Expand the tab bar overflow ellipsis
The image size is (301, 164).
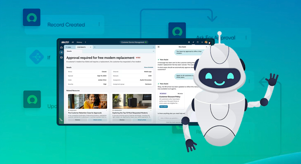point(153,47)
